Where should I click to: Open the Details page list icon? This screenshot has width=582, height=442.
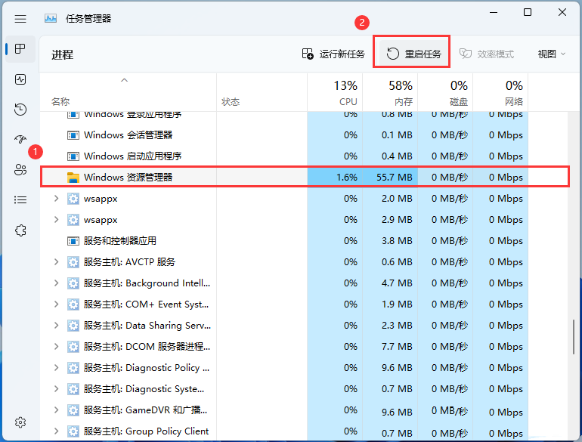20,200
